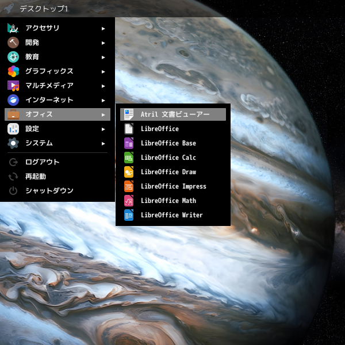Click the blank LibreOffice start icon
Screen dimensions: 345x345
129,129
